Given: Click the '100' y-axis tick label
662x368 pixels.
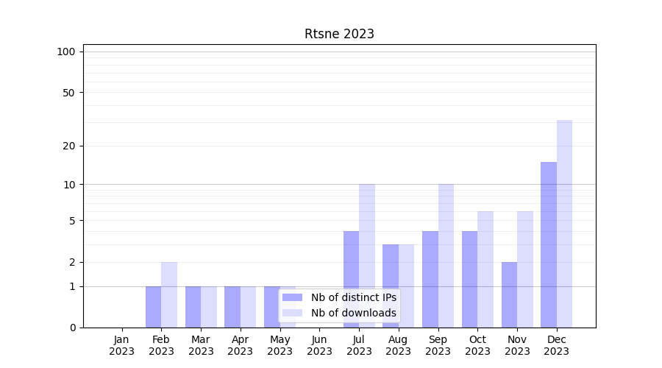Looking at the screenshot, I should (66, 52).
